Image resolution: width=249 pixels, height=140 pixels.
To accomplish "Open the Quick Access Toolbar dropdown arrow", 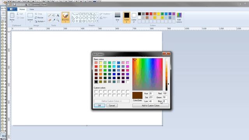I will (x=29, y=5).
